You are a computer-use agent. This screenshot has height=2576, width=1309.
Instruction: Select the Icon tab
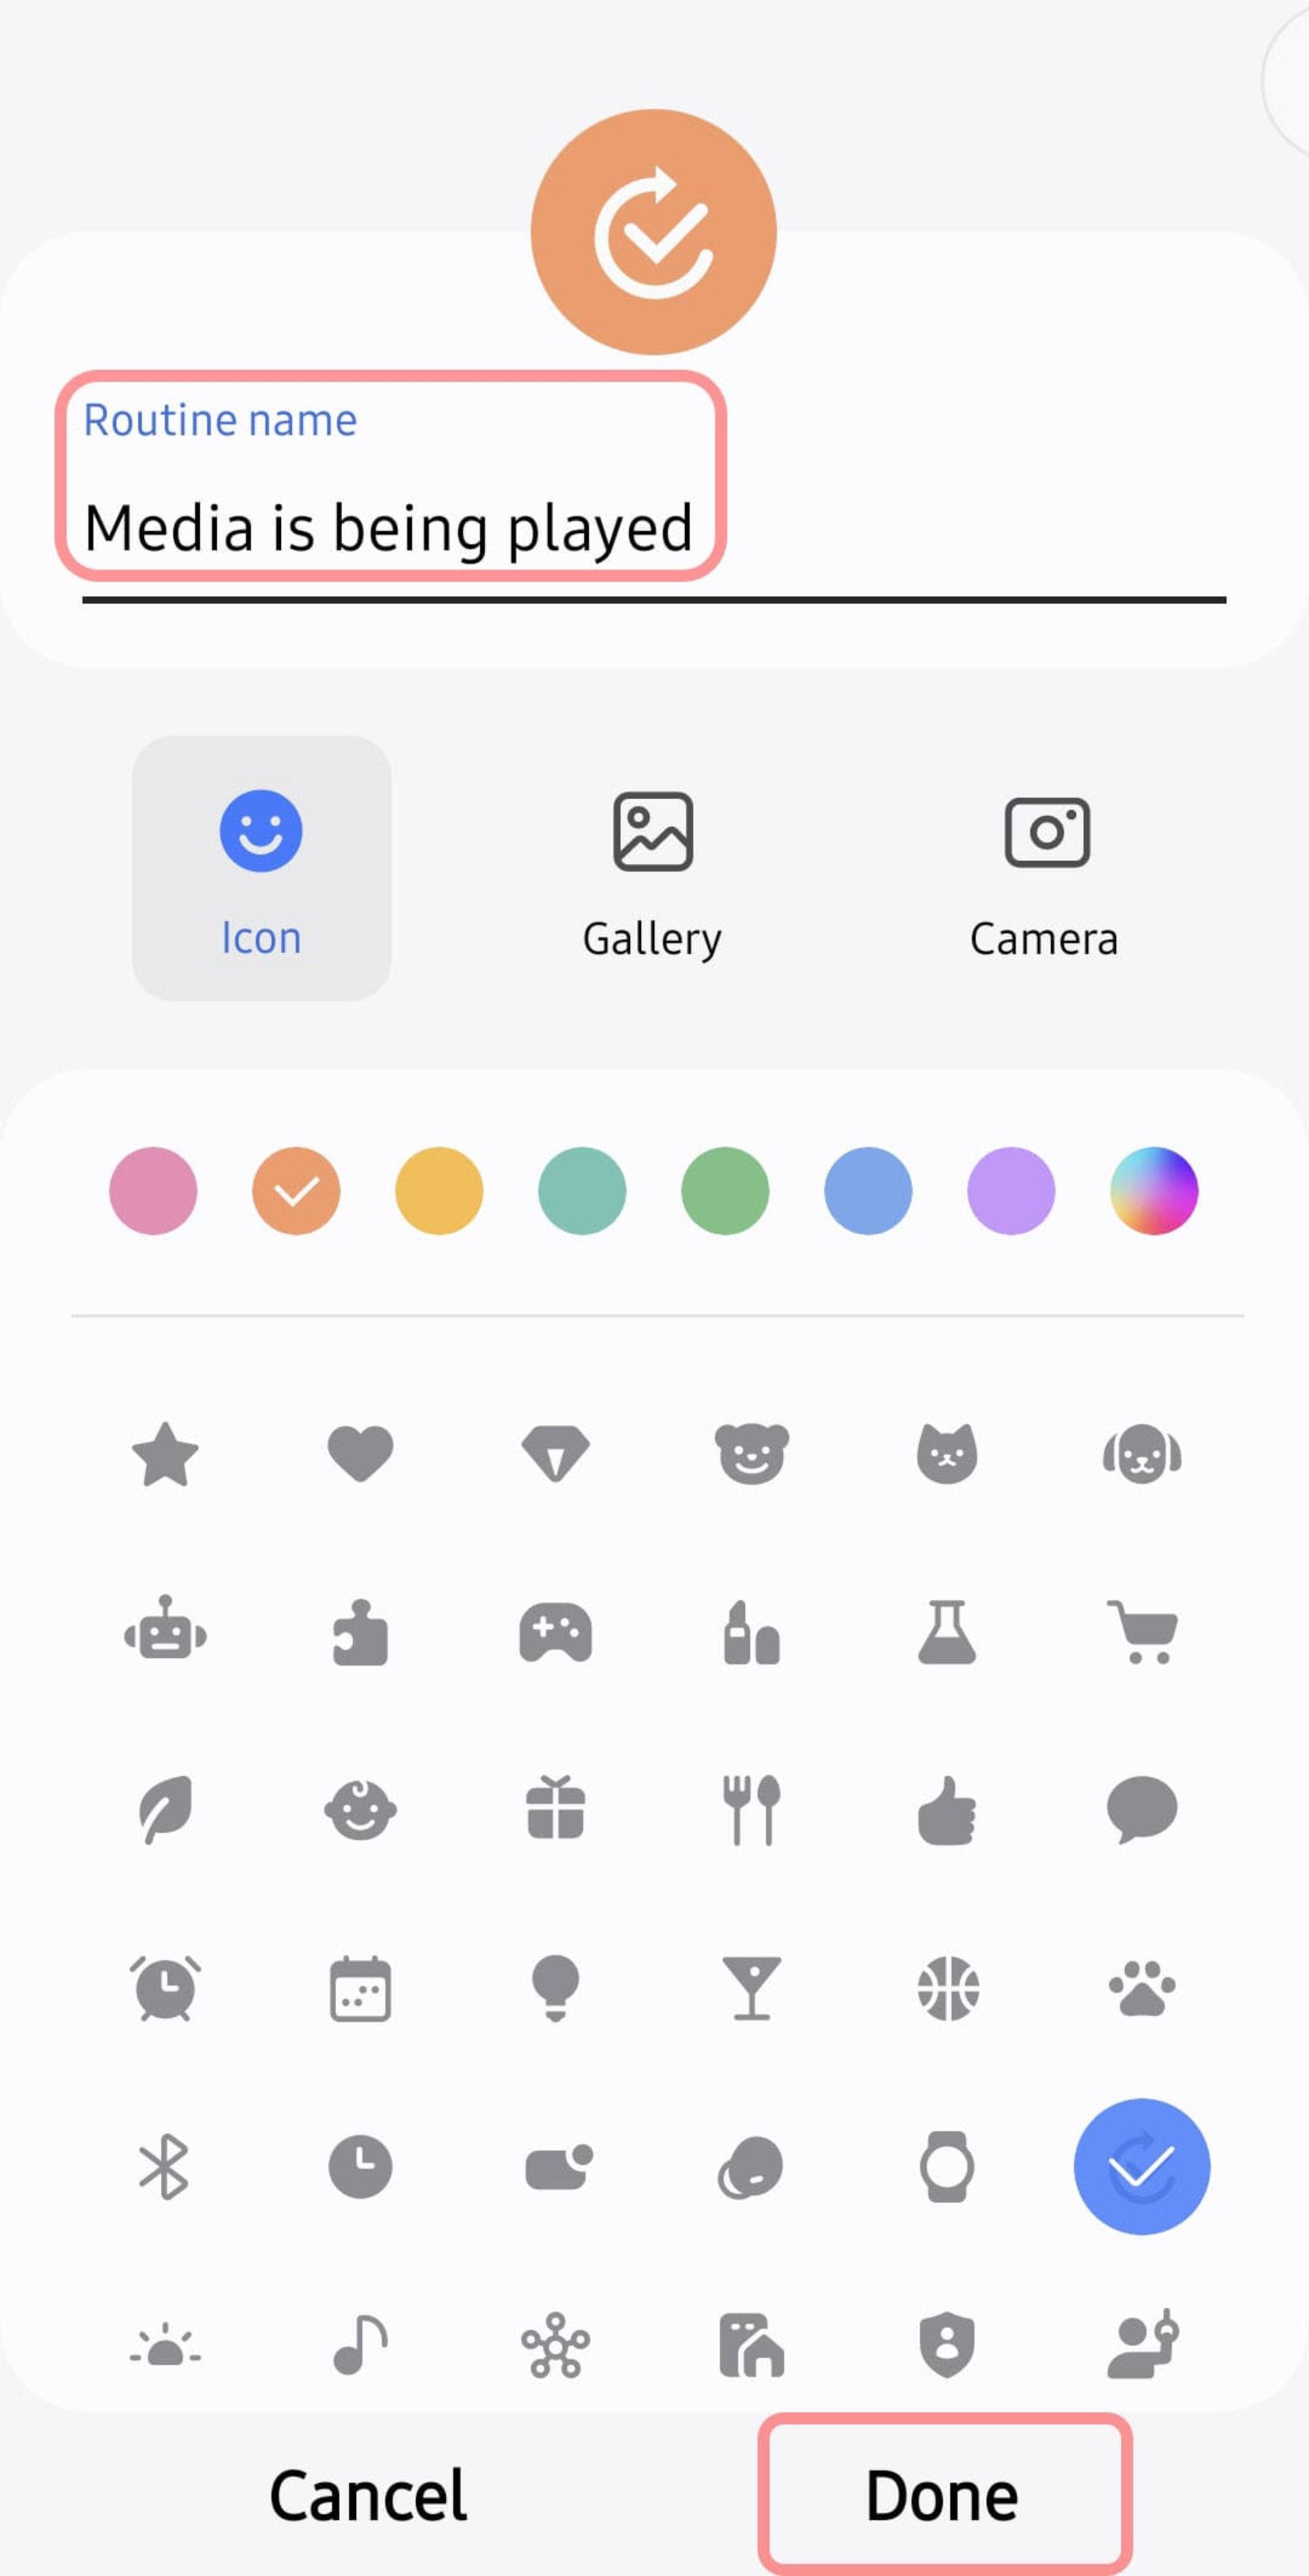click(260, 868)
